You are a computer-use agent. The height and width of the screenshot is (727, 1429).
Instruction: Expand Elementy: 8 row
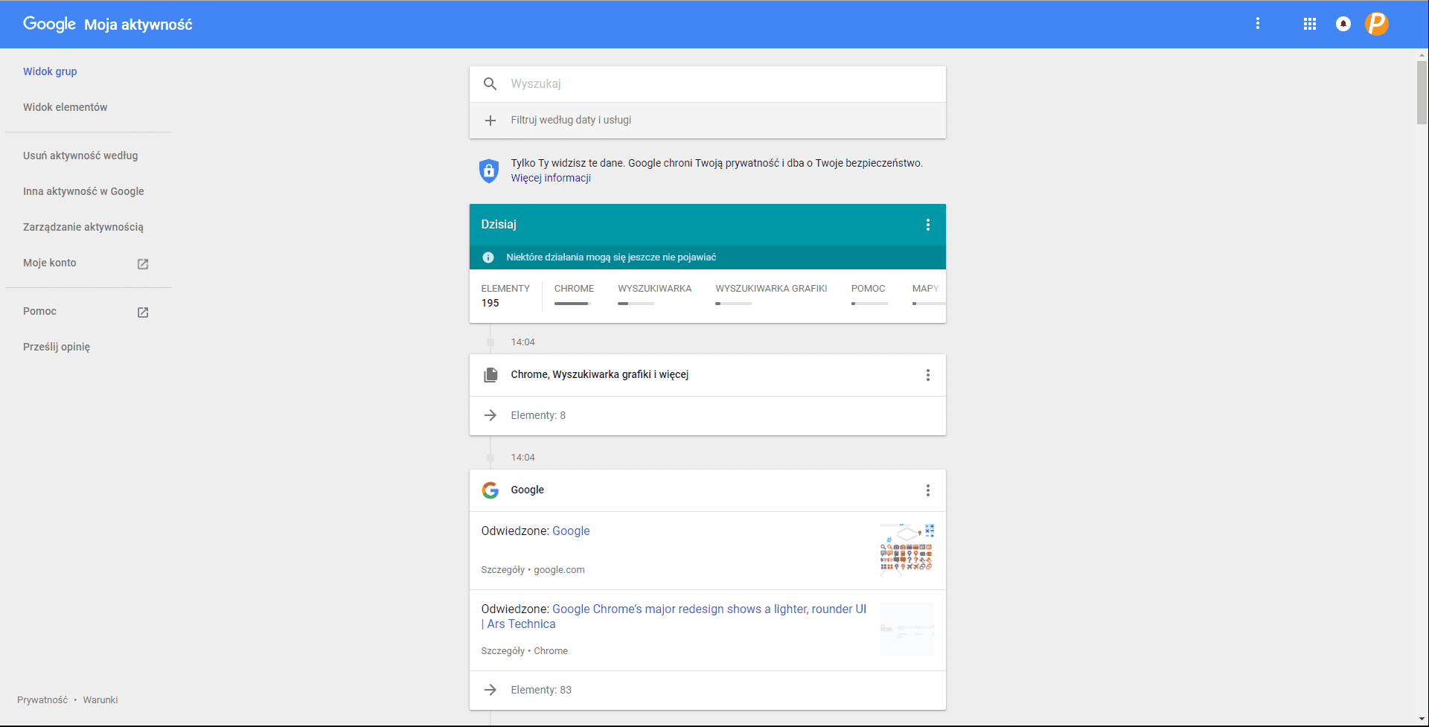point(707,415)
